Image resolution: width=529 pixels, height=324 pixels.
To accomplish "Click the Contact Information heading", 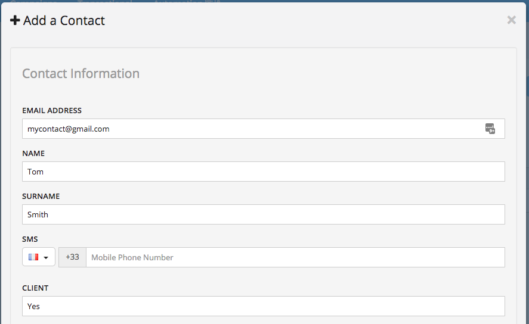I will [x=81, y=73].
